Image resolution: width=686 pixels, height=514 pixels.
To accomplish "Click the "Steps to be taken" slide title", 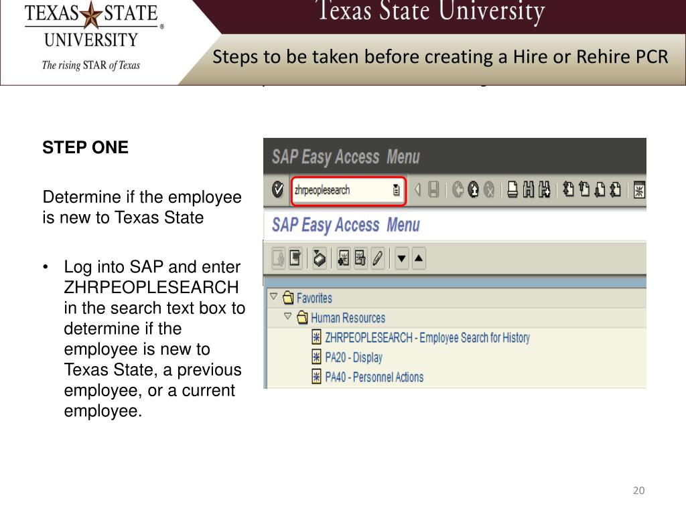I will 440,58.
